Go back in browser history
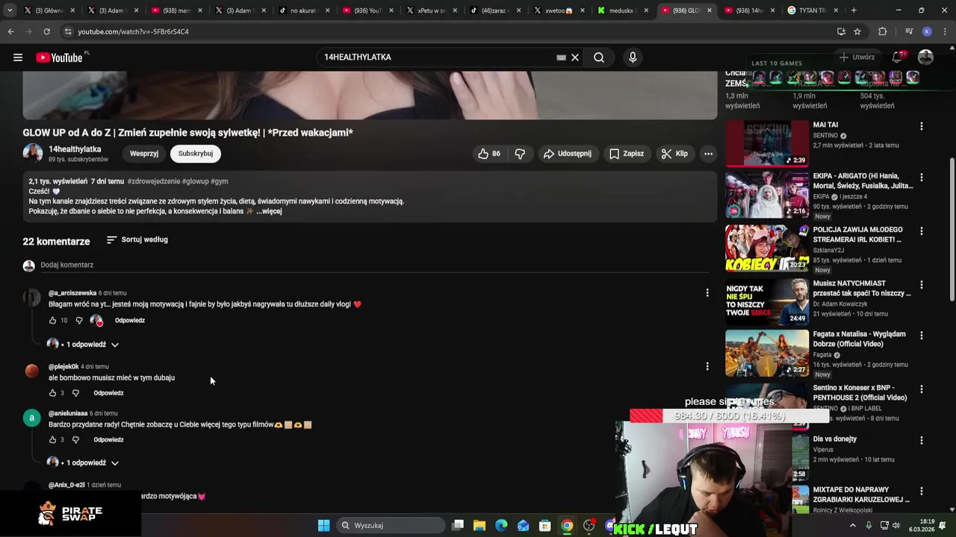This screenshot has height=537, width=956. [x=10, y=31]
